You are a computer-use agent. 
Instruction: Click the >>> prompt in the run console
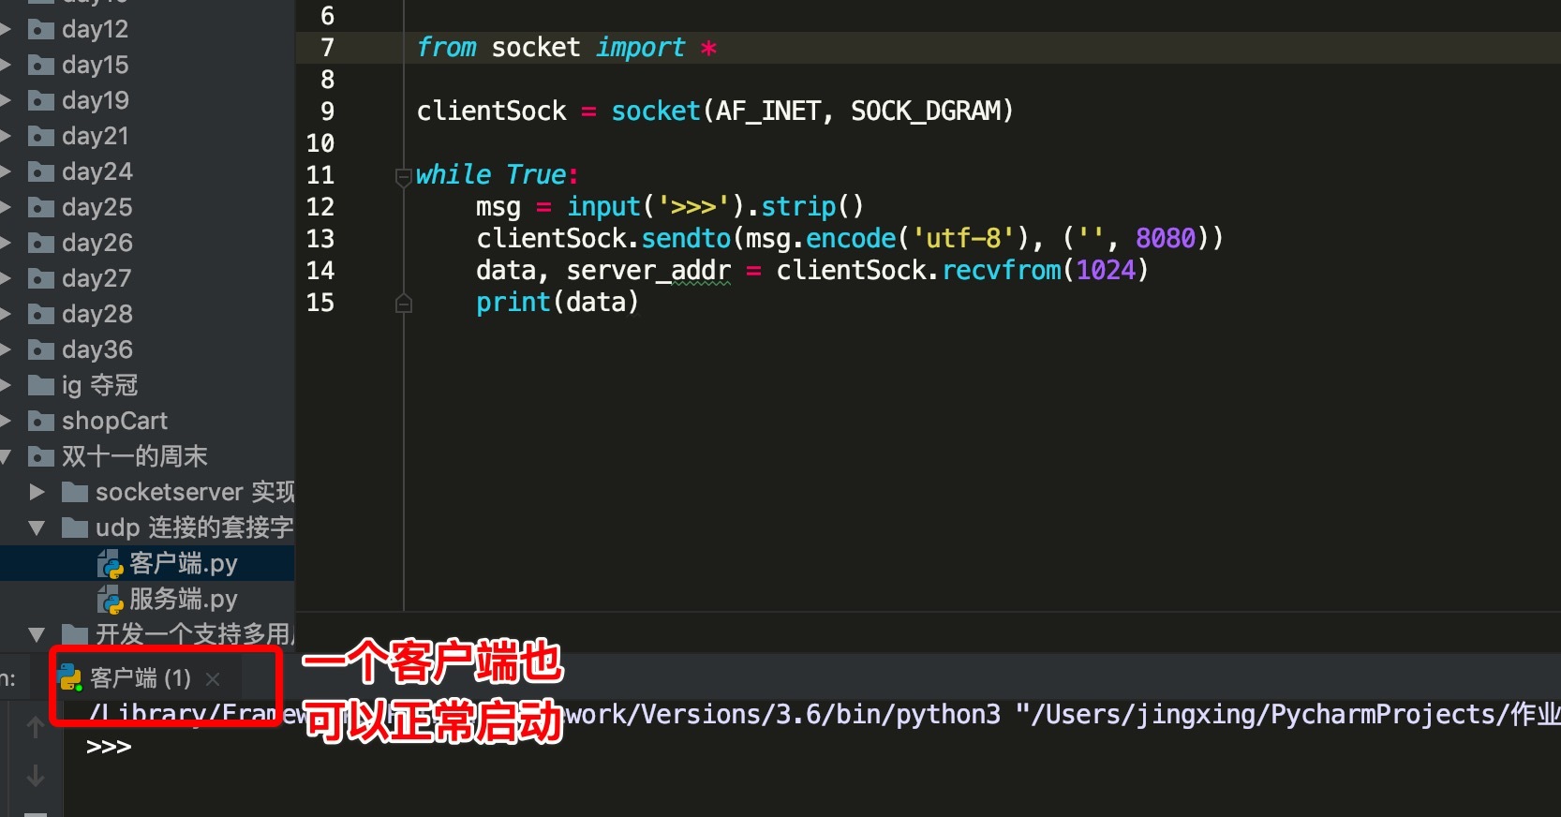[x=109, y=747]
